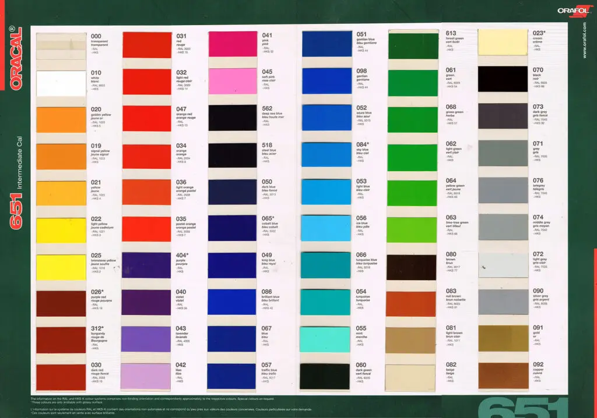The image size is (597, 418).
Task: Open the www.orafol.com website link
Action: 585,41
